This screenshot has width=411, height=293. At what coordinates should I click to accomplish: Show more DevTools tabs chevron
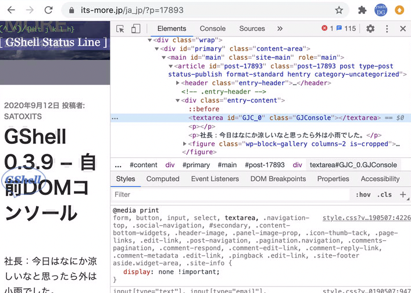coord(280,28)
